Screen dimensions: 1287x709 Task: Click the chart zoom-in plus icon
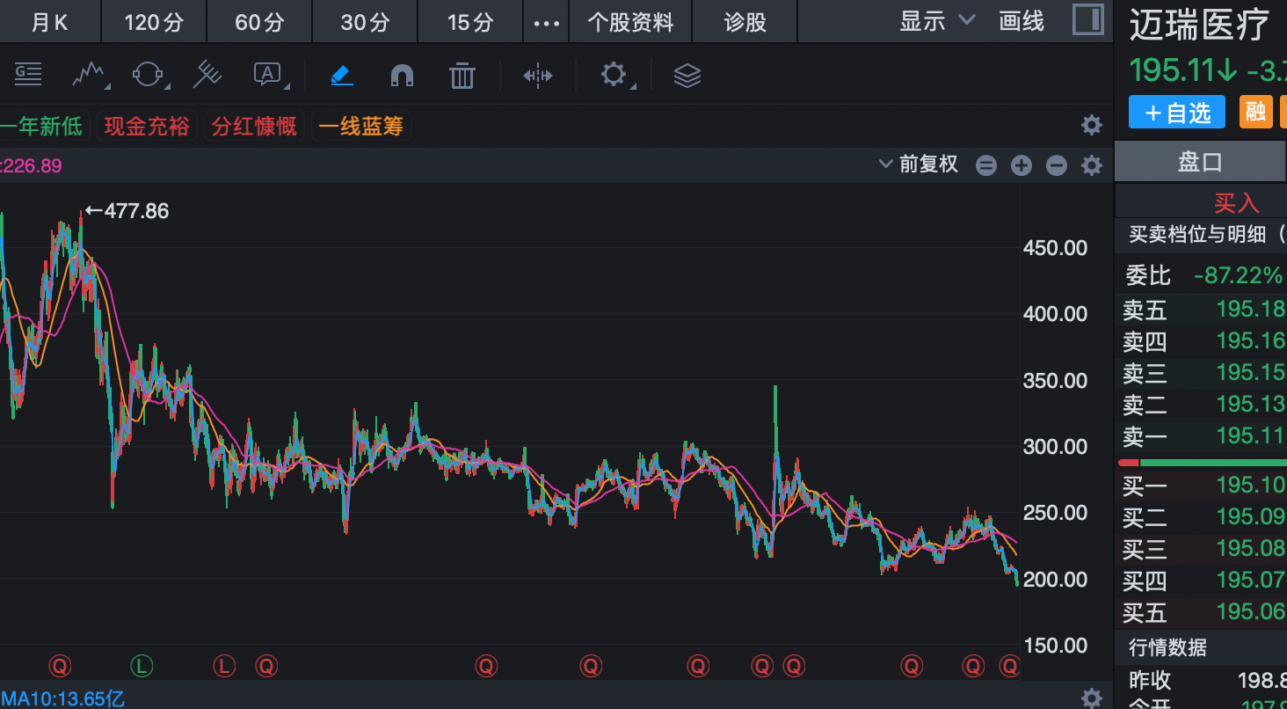[x=1021, y=165]
